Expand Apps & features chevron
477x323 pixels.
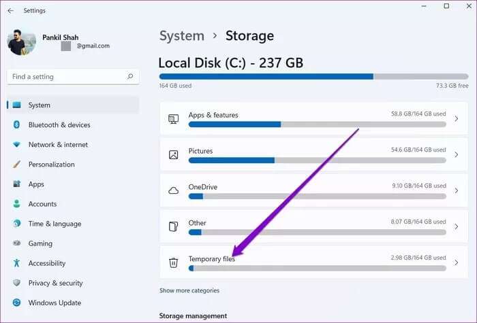click(457, 119)
